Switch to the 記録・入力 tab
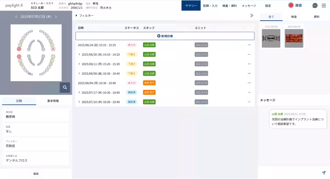The height and width of the screenshot is (179, 330). 210,6
